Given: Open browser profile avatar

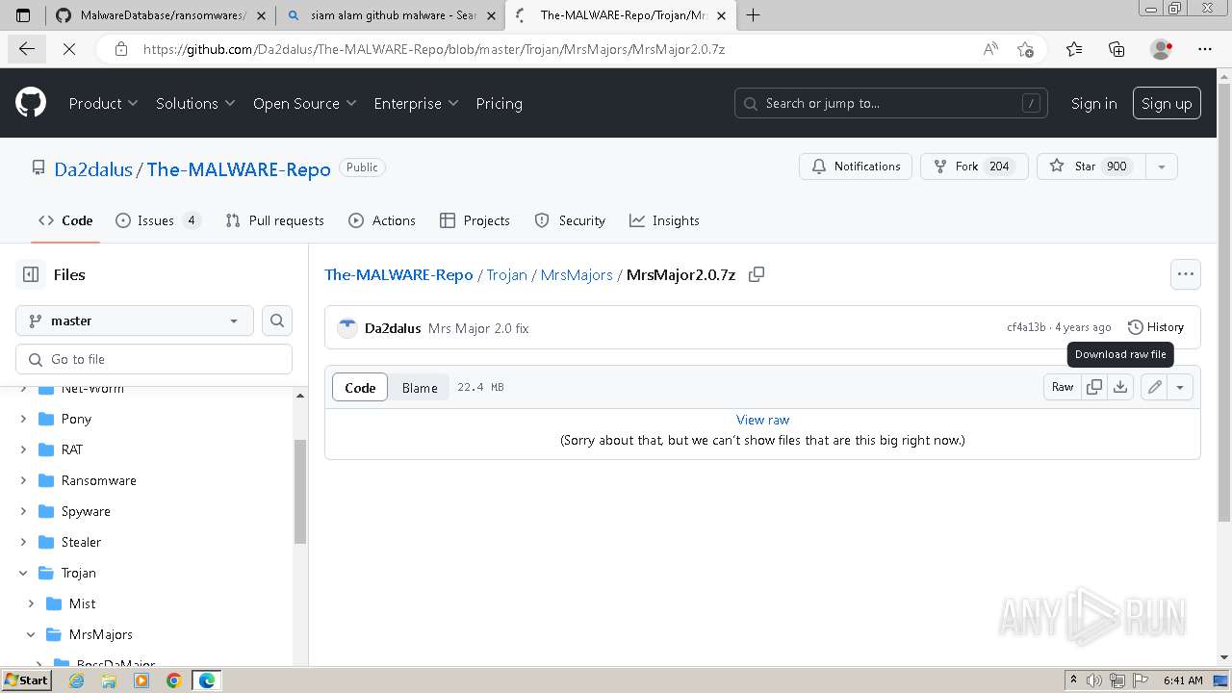Looking at the screenshot, I should coord(1162,49).
